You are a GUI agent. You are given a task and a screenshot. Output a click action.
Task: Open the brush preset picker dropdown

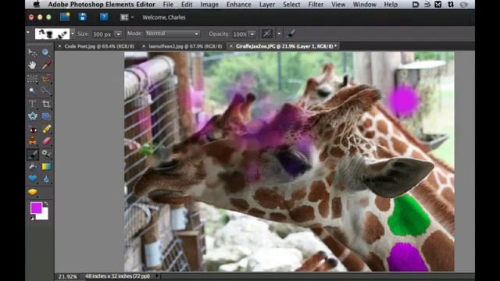[73, 34]
